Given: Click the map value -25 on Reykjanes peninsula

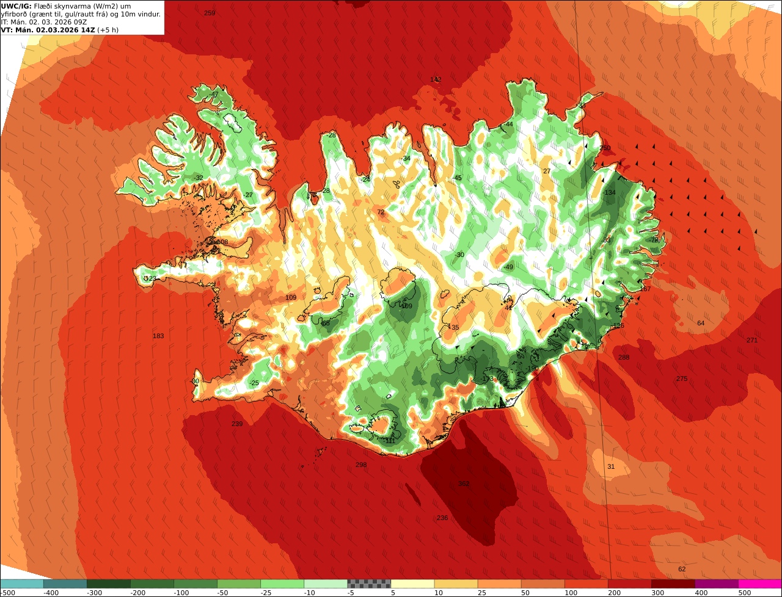Looking at the screenshot, I should tap(254, 383).
